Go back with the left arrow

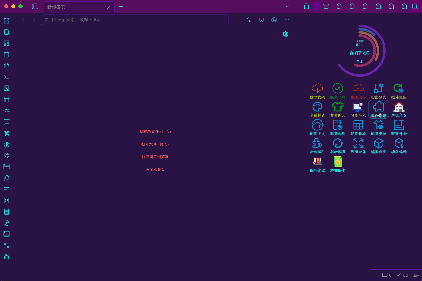[24, 20]
